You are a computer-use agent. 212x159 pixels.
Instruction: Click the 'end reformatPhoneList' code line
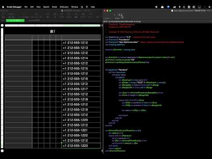coord(115,151)
